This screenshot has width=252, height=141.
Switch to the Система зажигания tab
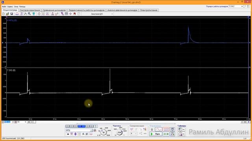click(x=30, y=10)
